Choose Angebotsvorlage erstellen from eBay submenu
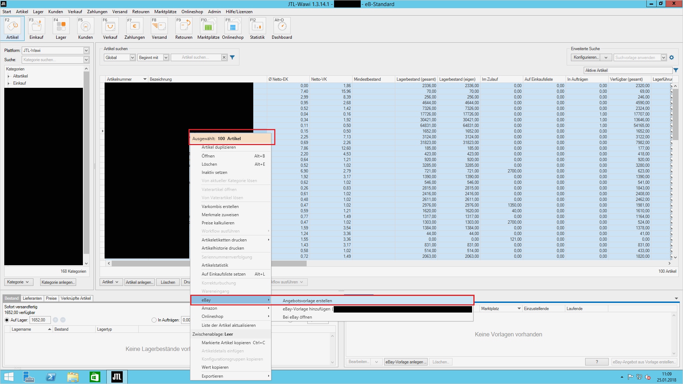The width and height of the screenshot is (683, 384). point(307,301)
